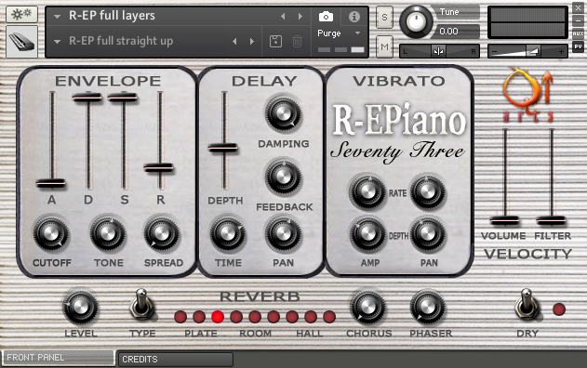Click the minimize view dash button
Screen dimensions: 587x368
coord(578,20)
